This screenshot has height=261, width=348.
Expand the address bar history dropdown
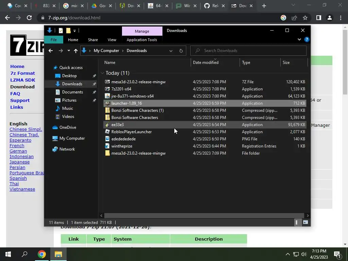[x=171, y=51]
